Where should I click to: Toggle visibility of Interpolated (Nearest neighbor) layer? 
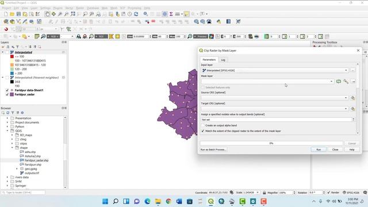click(x=7, y=78)
